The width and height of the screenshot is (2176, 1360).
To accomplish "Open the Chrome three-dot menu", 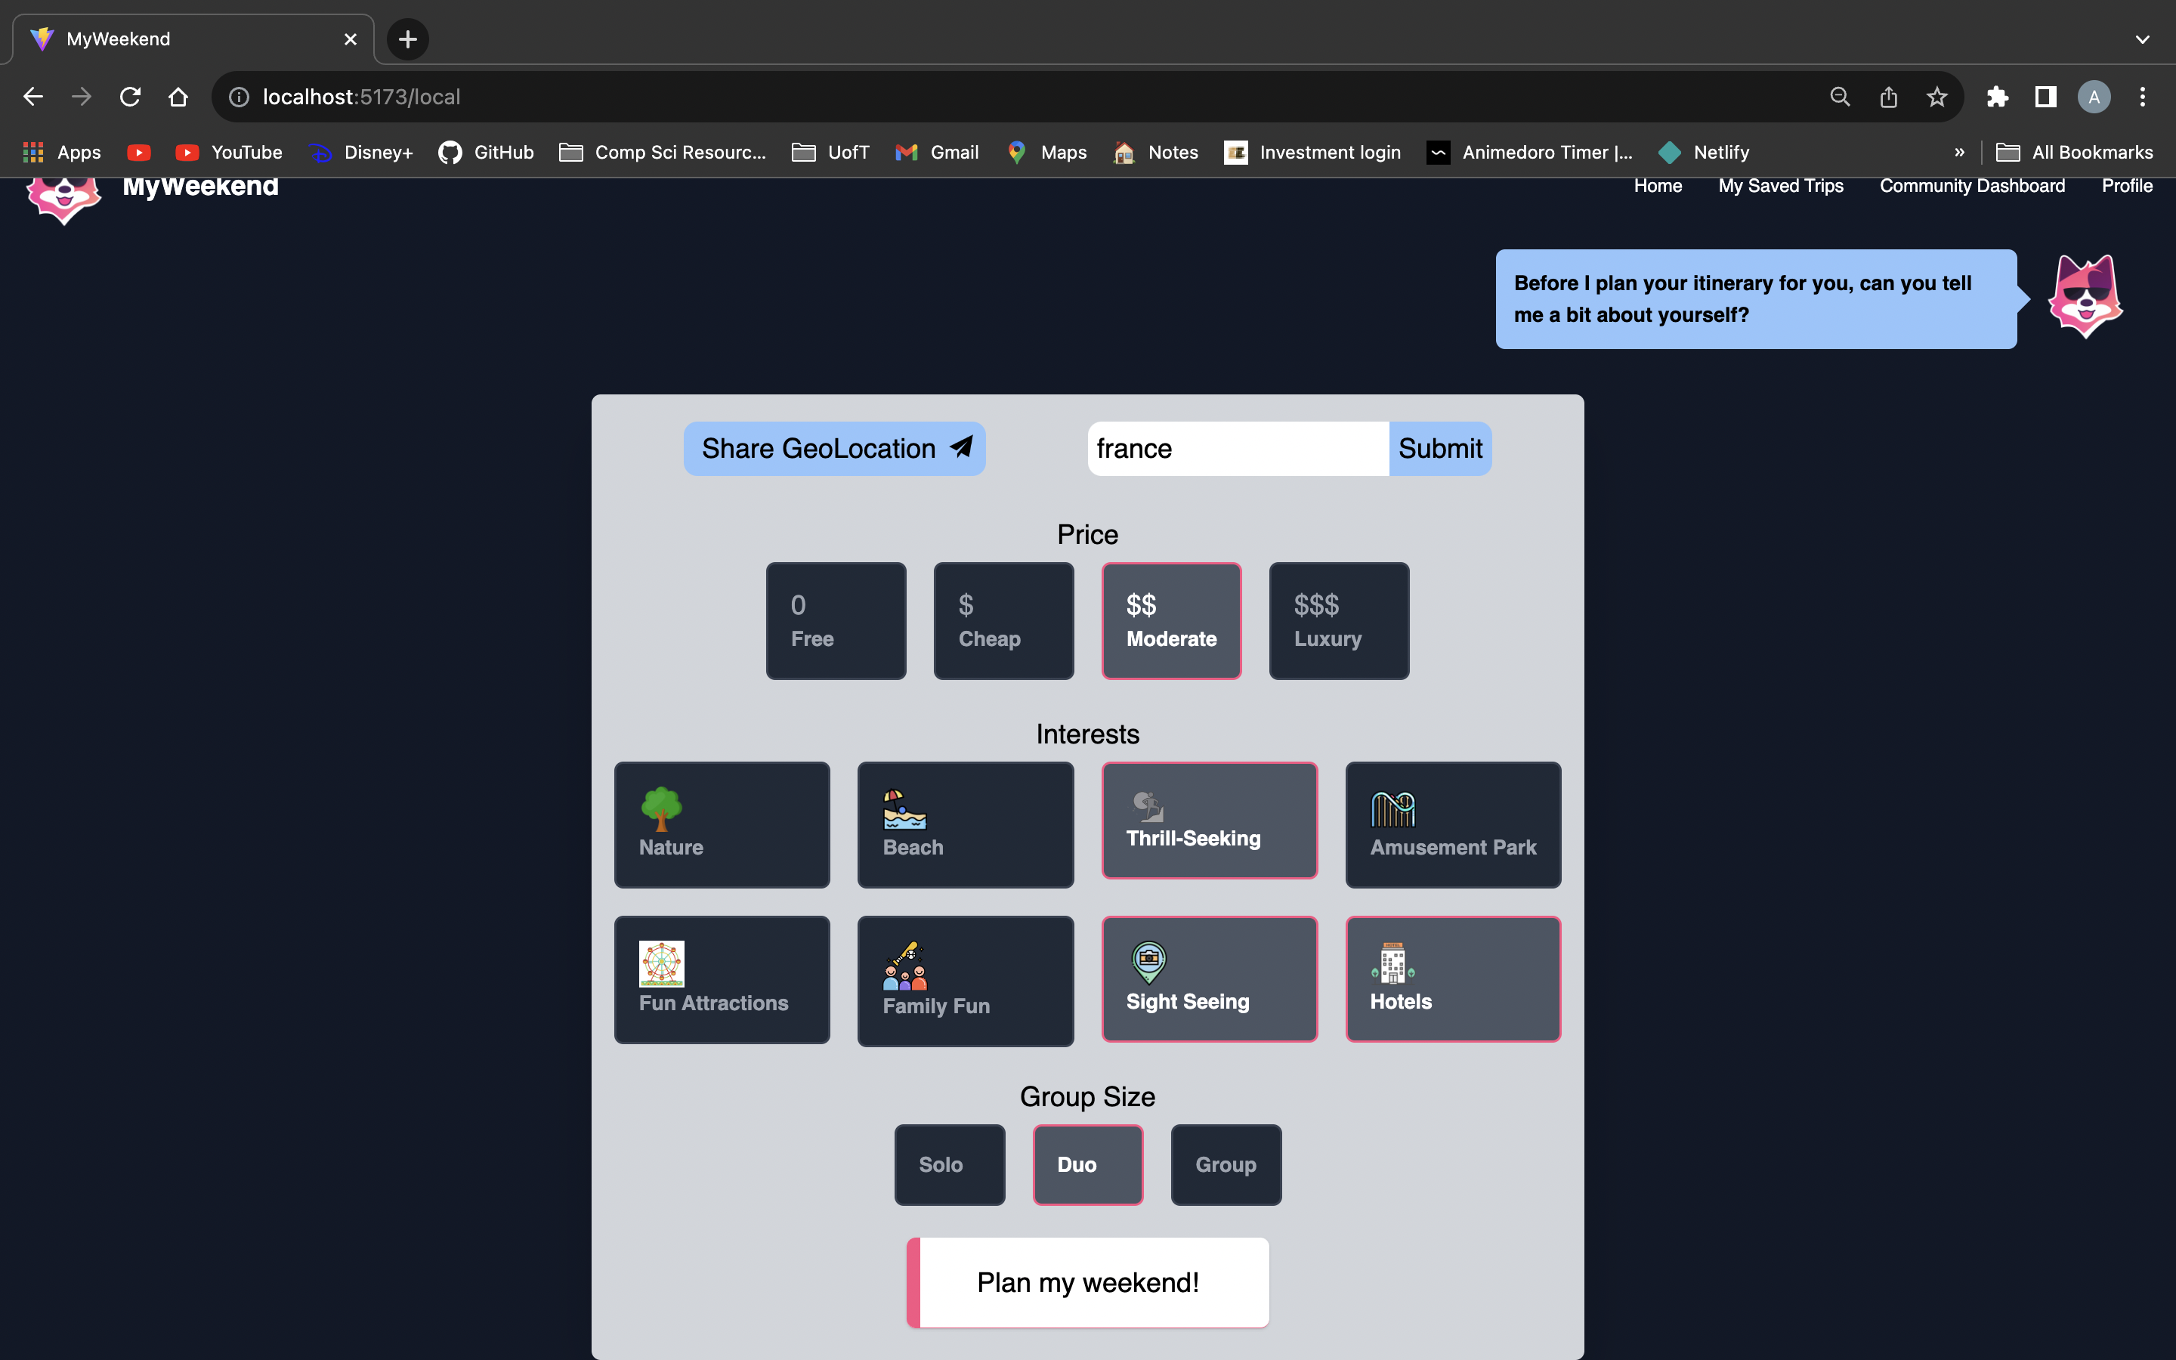I will click(2142, 97).
